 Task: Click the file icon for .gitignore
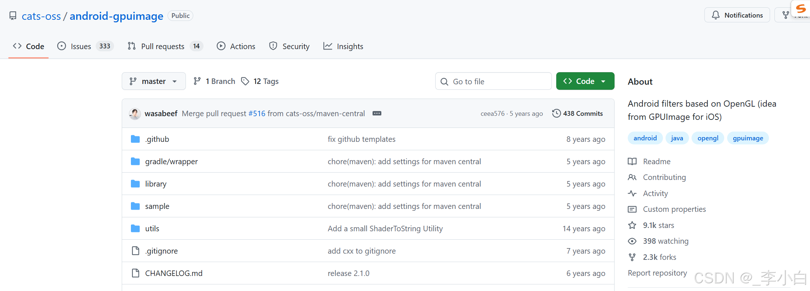[135, 251]
